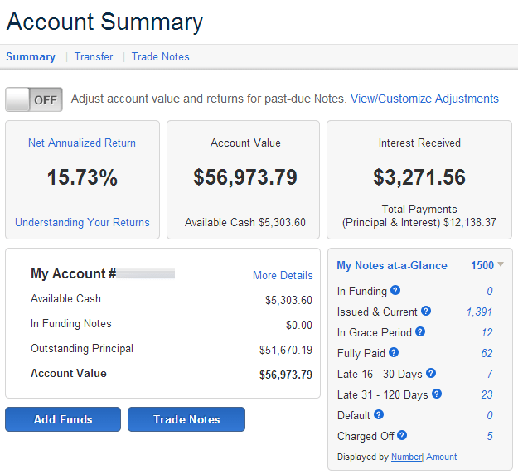518x474 pixels.
Task: Open In Grace Period help icon
Action: tap(420, 332)
